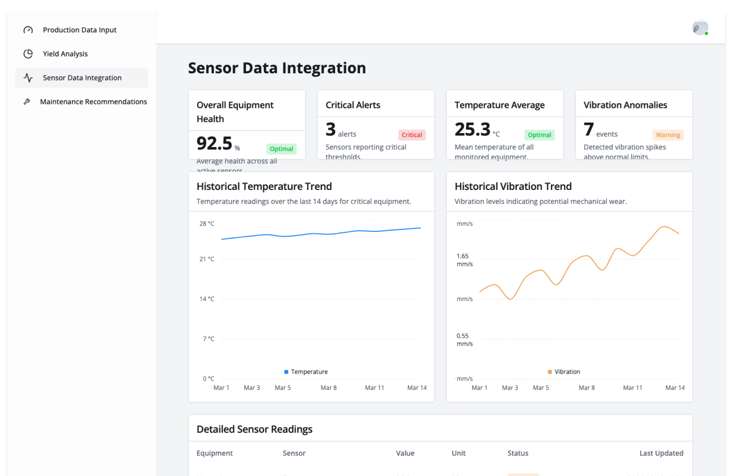
Task: Click the Warning badge on Vibration Anomalies
Action: [668, 135]
